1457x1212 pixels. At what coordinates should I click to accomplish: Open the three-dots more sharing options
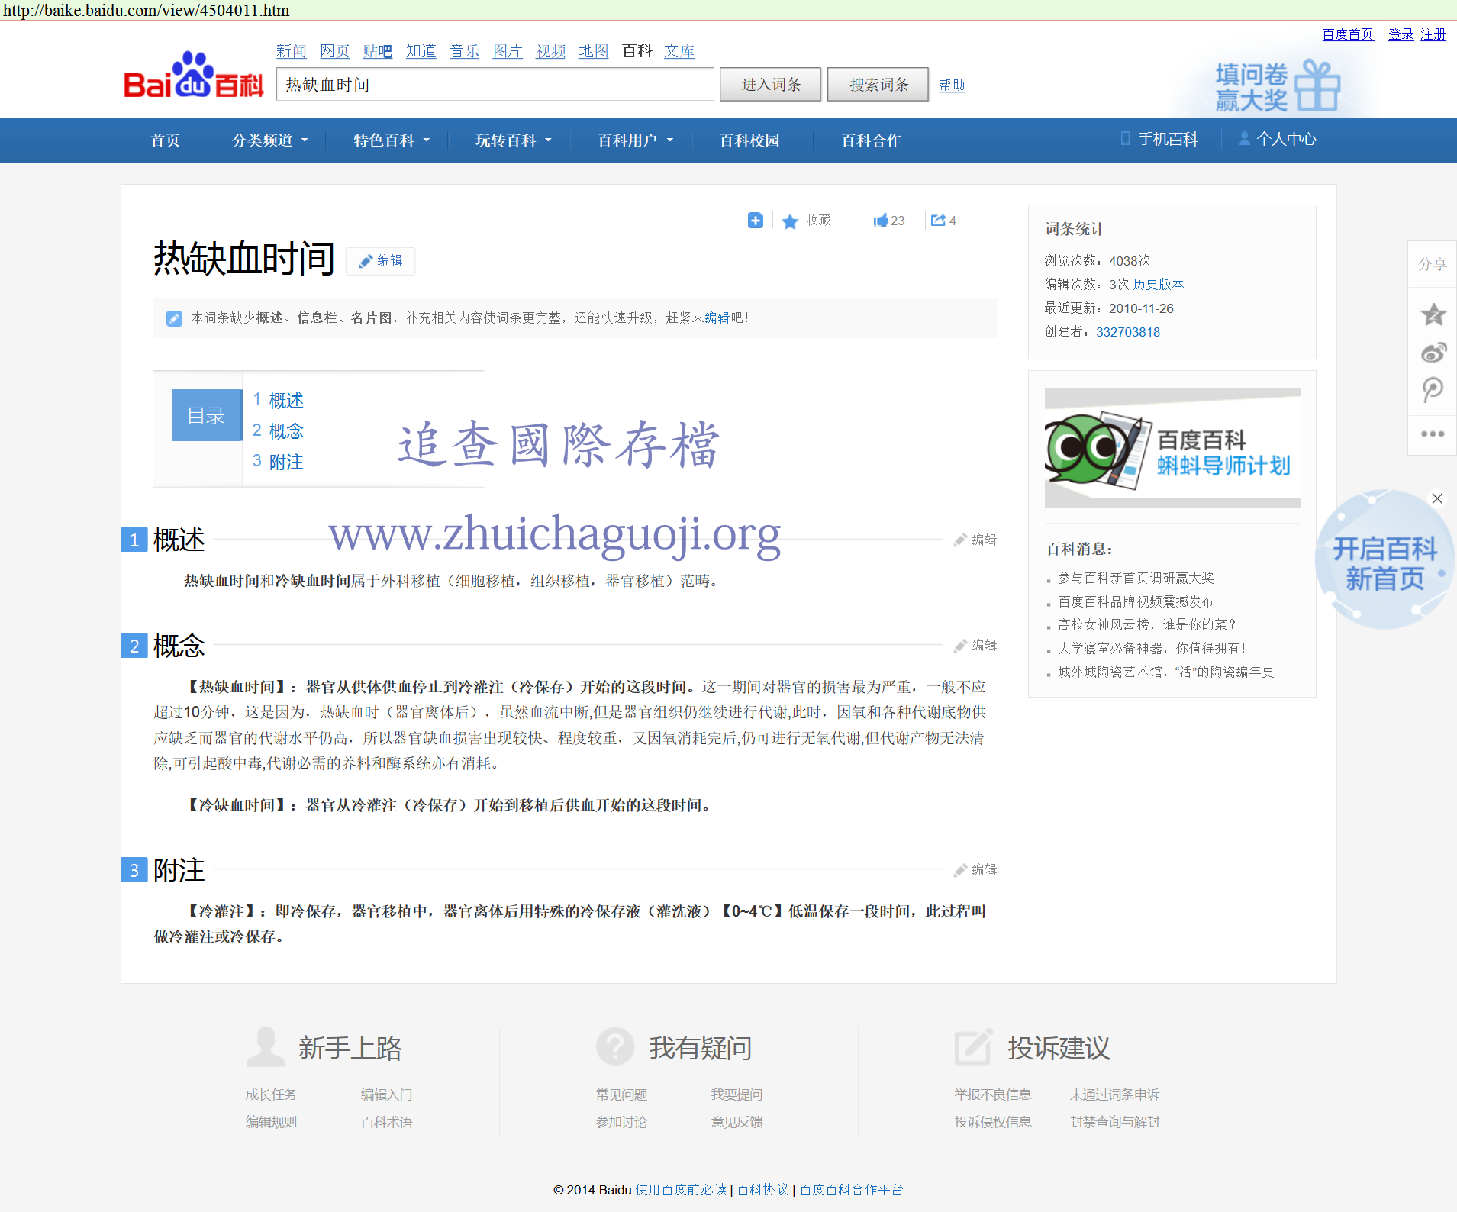pyautogui.click(x=1432, y=434)
